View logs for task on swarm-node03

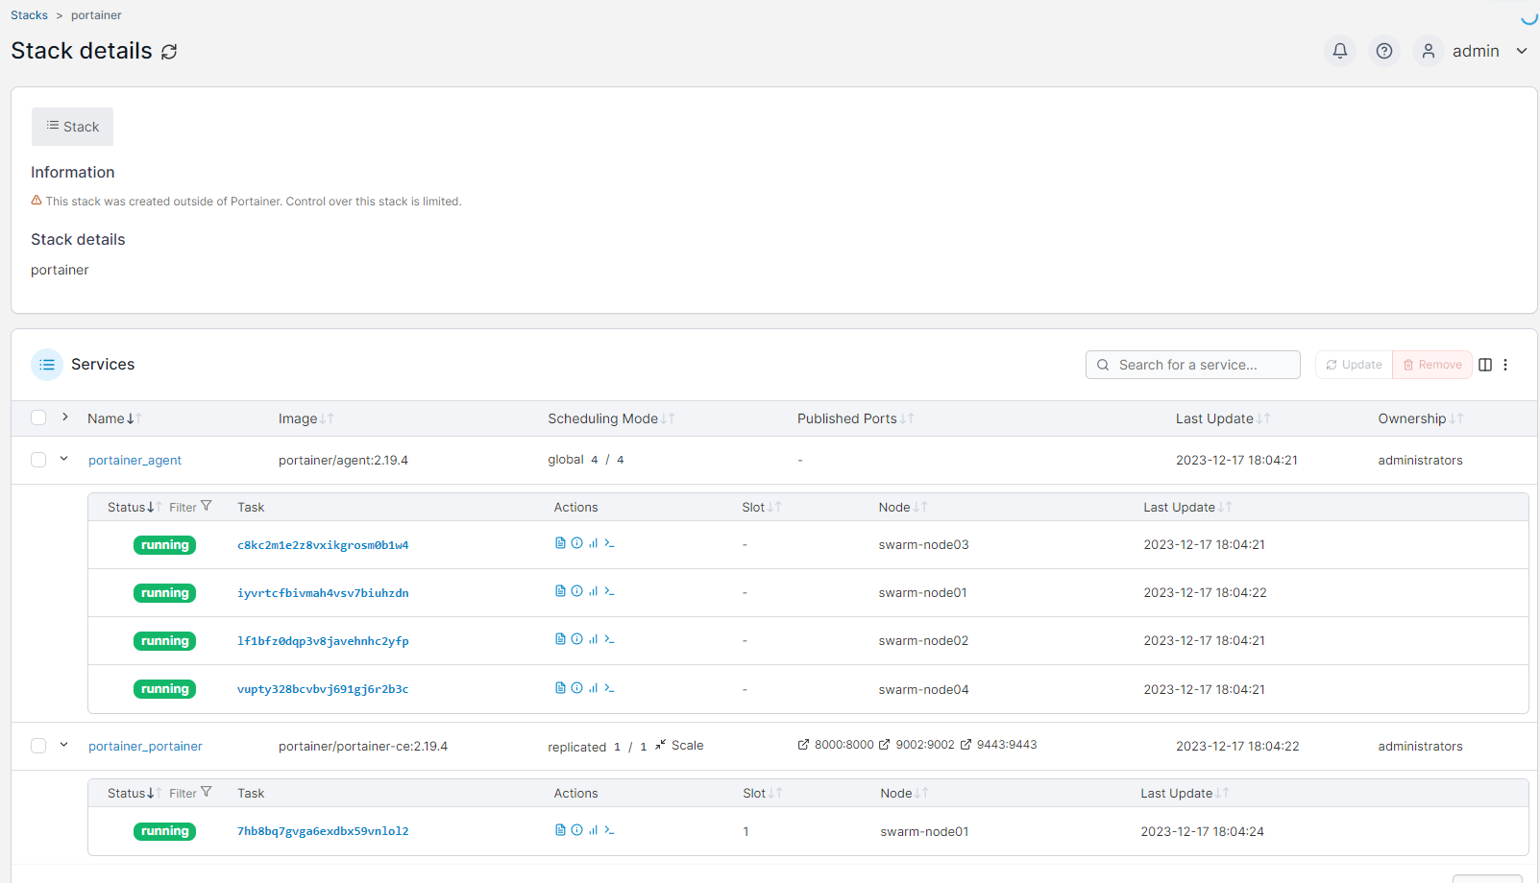[560, 543]
